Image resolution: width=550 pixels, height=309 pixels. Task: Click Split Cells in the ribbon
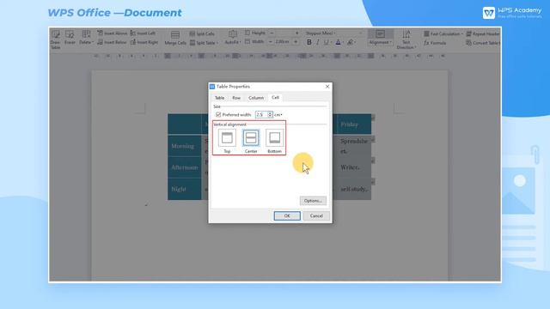pyautogui.click(x=202, y=33)
